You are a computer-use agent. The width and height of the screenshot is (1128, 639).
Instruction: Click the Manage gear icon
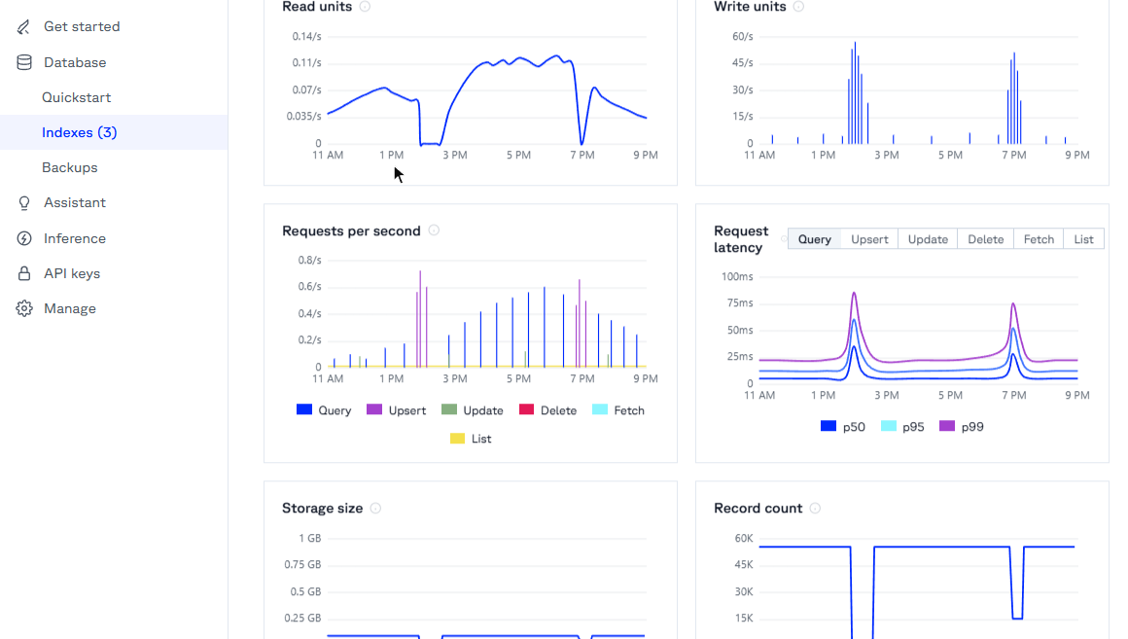[x=23, y=308]
